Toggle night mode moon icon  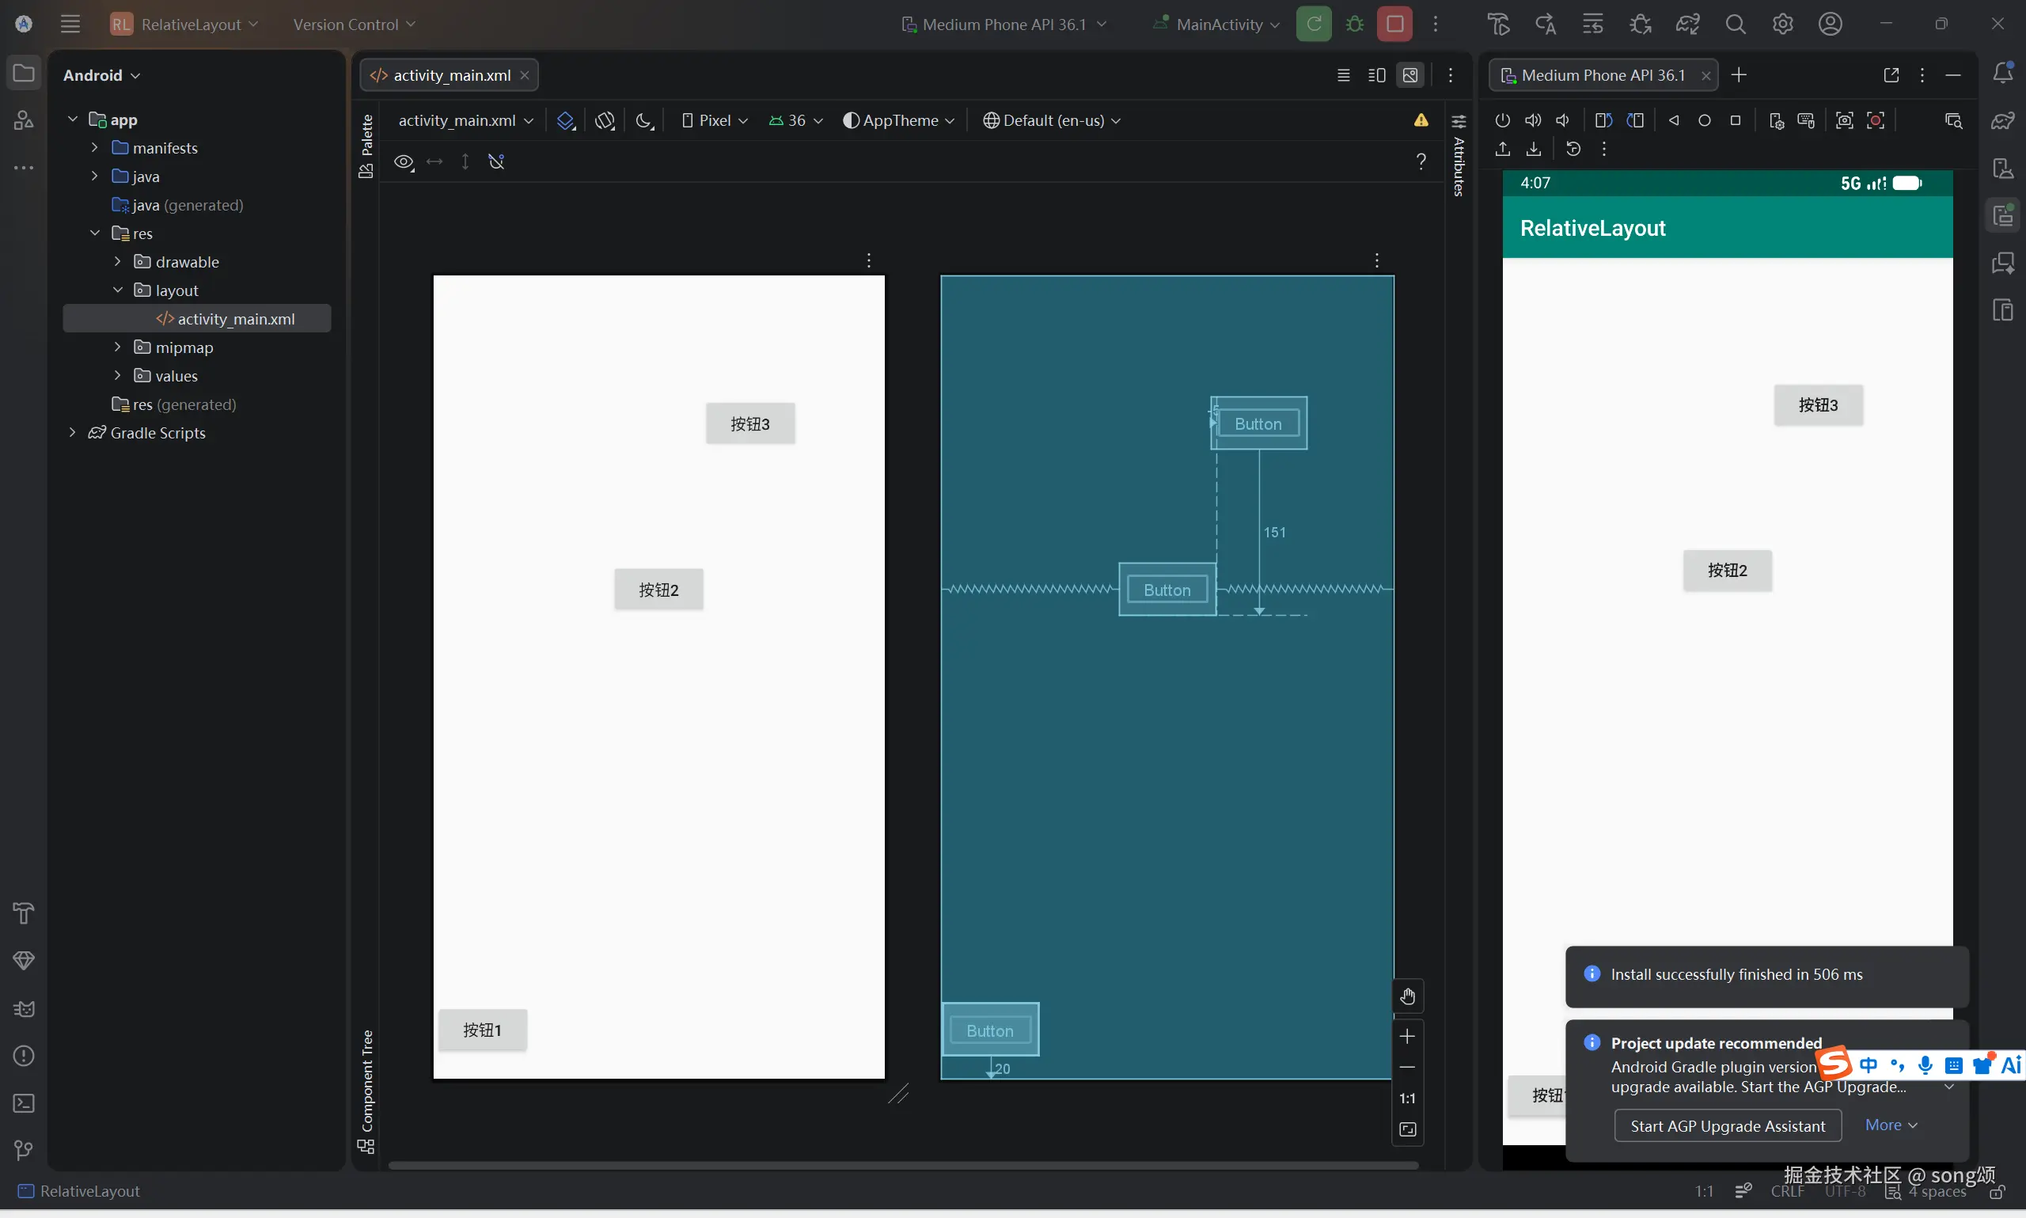click(x=644, y=120)
